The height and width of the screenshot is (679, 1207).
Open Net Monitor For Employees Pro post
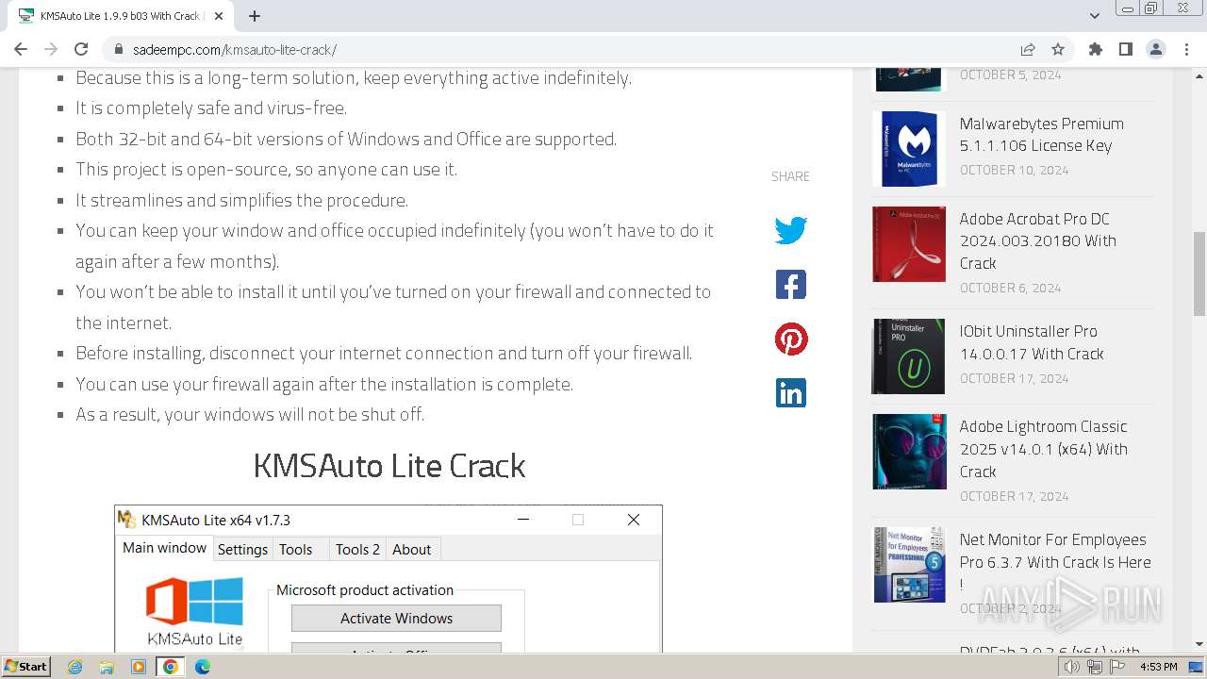click(x=1055, y=562)
